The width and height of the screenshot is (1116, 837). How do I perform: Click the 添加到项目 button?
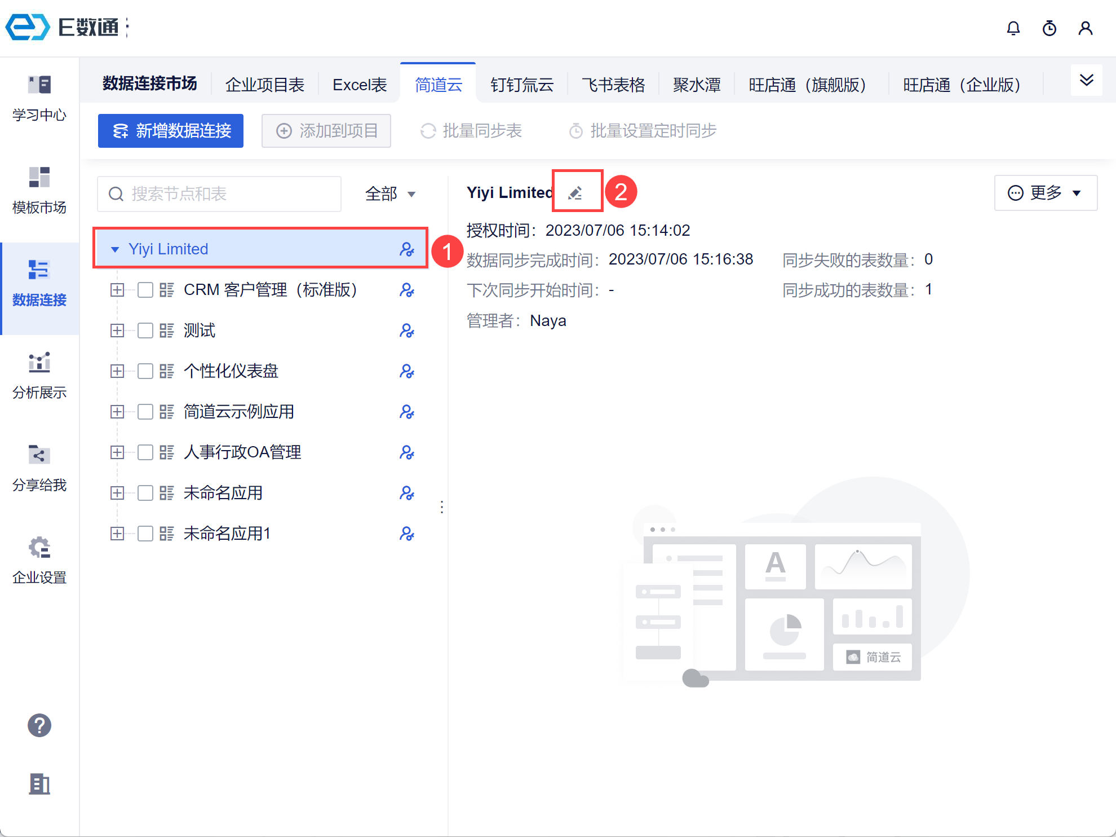(x=326, y=131)
